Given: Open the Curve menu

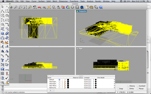Looking at the screenshot, I should click(34, 1).
